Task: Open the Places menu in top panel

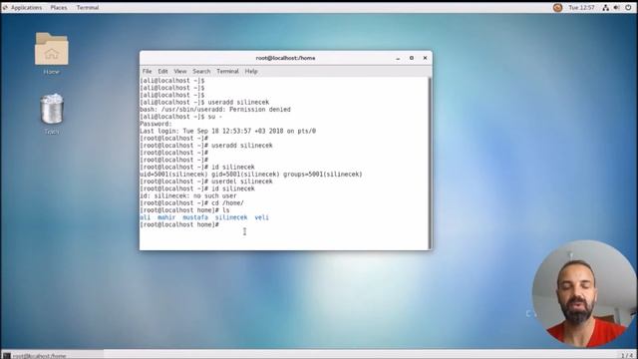Action: click(59, 7)
